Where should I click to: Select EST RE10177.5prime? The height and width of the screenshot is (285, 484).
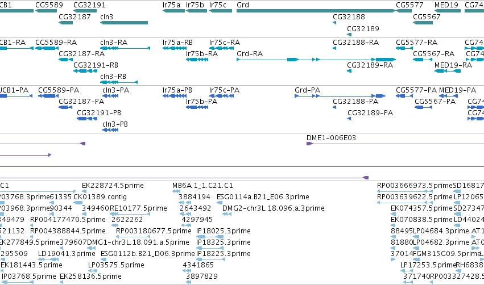click(130, 214)
